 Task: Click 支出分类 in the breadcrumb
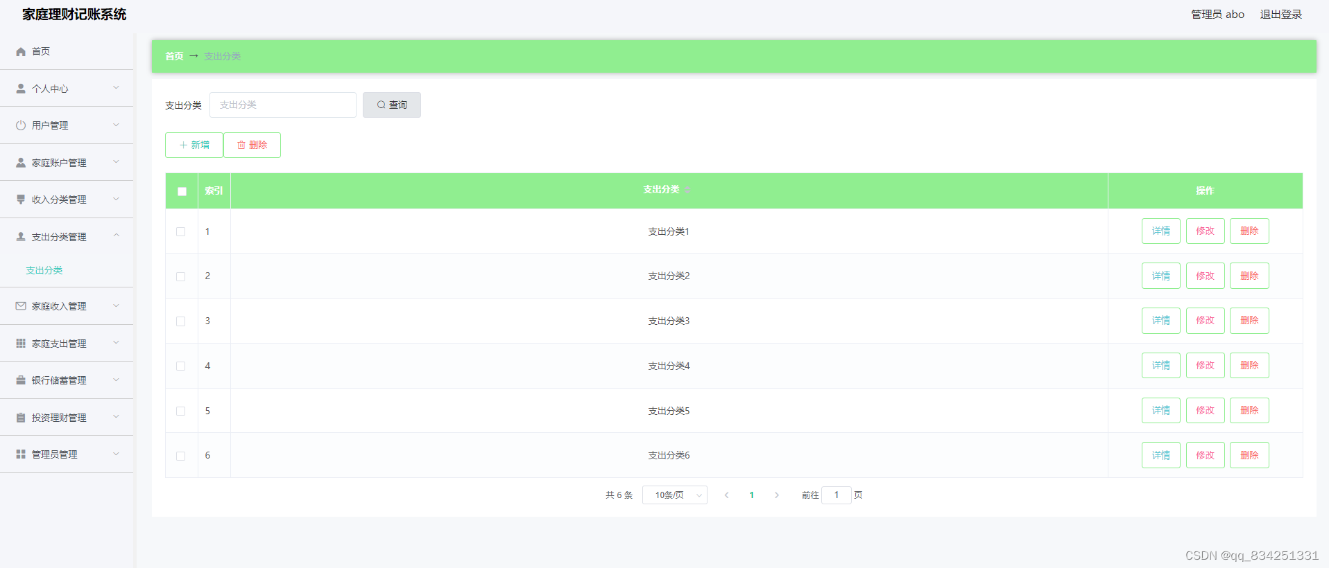tap(222, 56)
